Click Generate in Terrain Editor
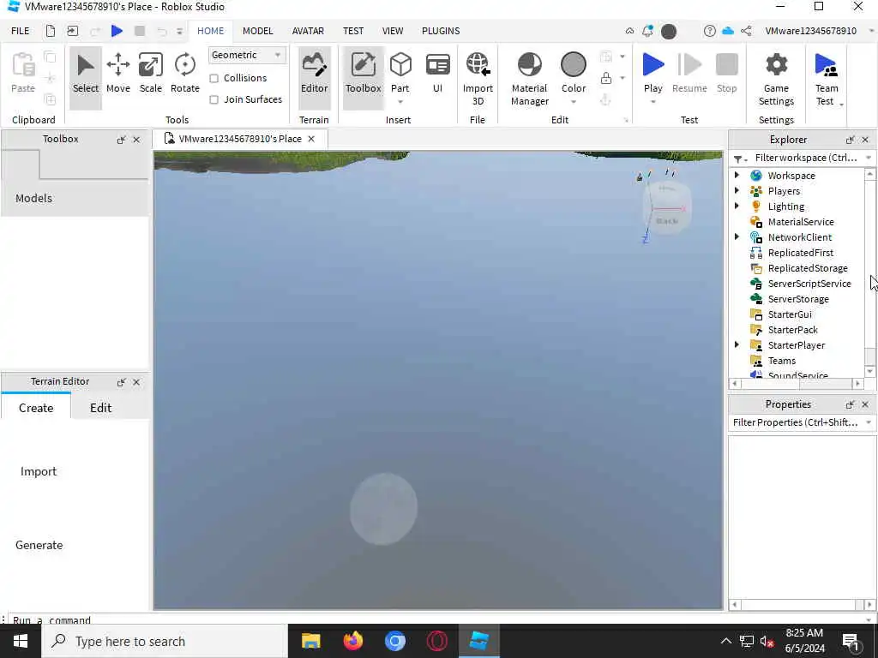Viewport: 878px width, 658px height. point(39,545)
